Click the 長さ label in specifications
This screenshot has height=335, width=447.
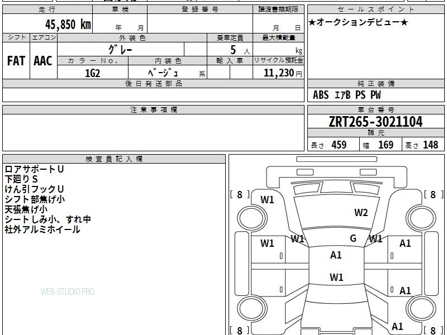[x=317, y=146]
